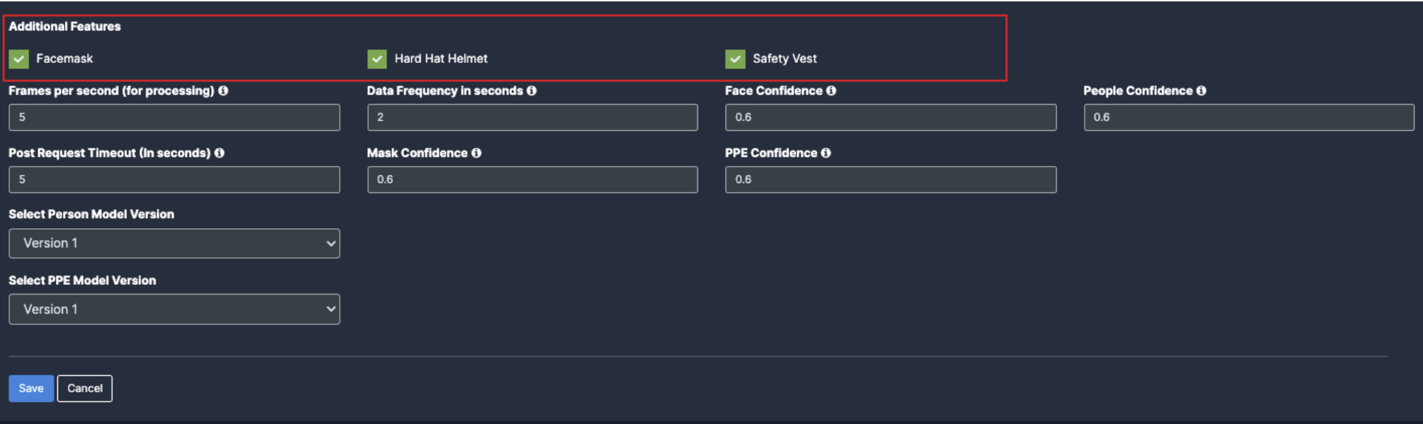Click info icon beside Post Request Timeout
The width and height of the screenshot is (1423, 424).
pos(219,153)
